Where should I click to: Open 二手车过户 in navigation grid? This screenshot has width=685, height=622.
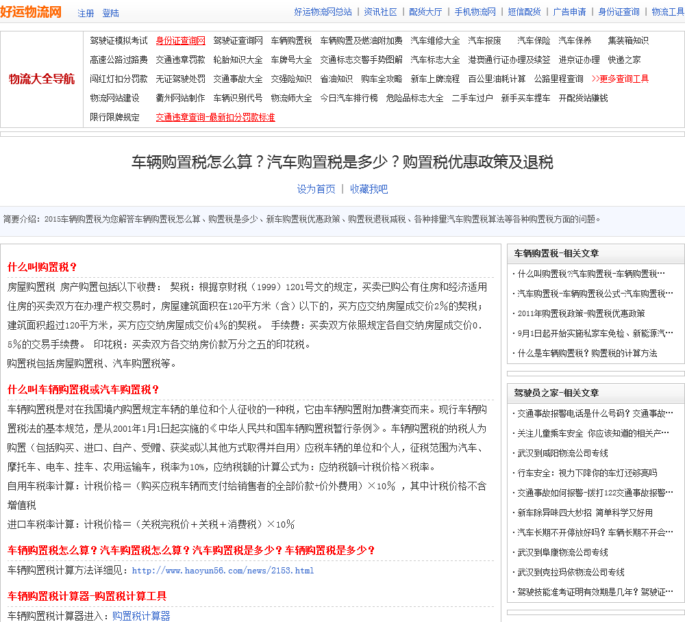[472, 98]
